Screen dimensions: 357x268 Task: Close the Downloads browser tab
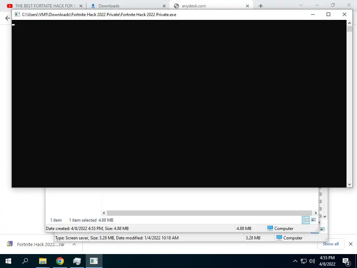164,6
